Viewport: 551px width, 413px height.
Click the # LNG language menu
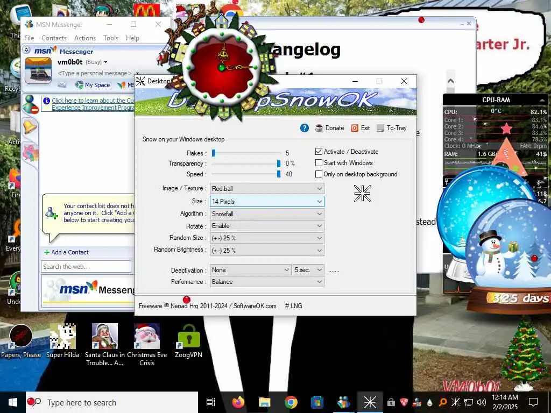pyautogui.click(x=293, y=306)
